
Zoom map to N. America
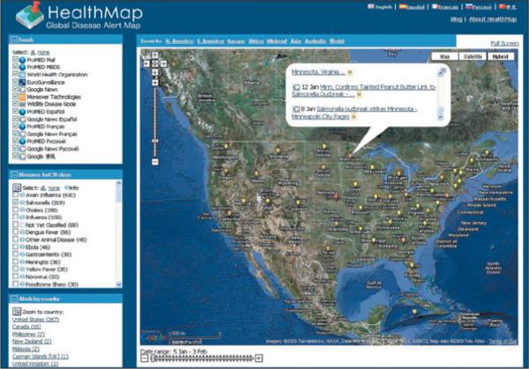tap(179, 41)
